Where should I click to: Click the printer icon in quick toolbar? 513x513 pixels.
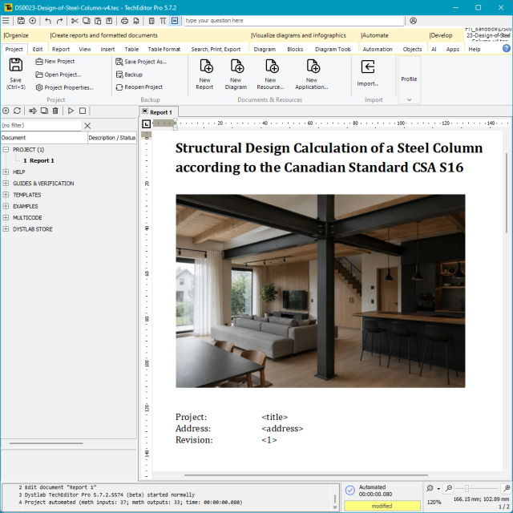click(x=124, y=21)
